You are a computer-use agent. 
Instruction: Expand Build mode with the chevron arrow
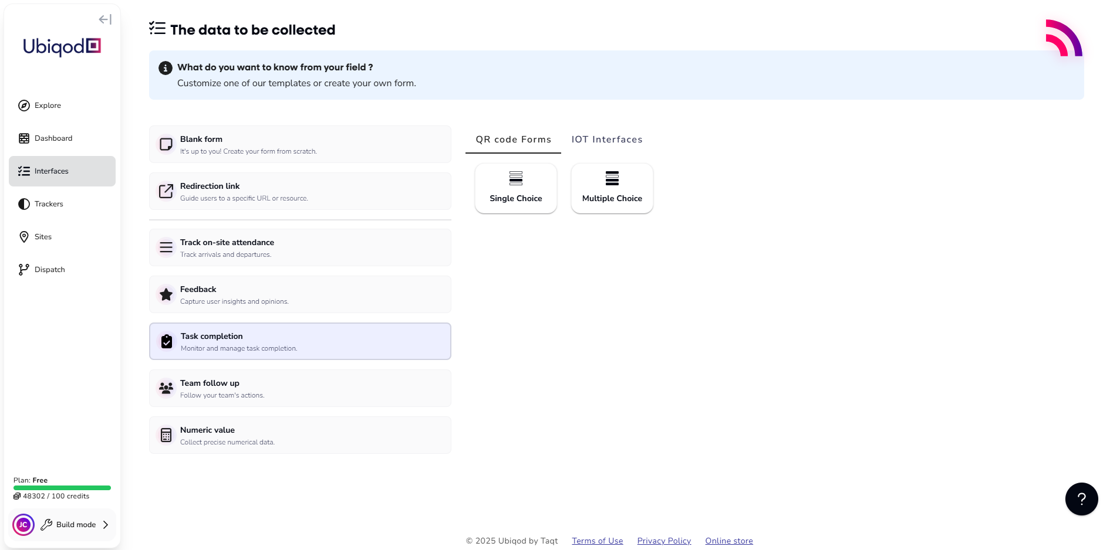tap(106, 525)
